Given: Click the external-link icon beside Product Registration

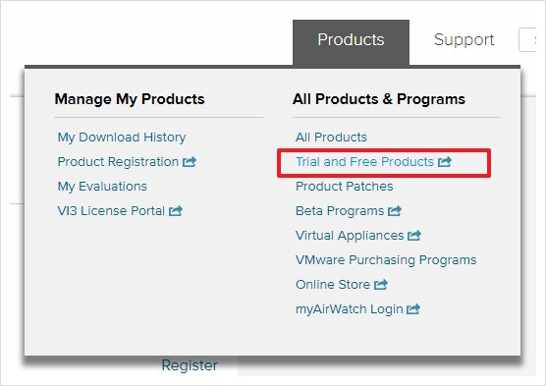Looking at the screenshot, I should [x=190, y=162].
